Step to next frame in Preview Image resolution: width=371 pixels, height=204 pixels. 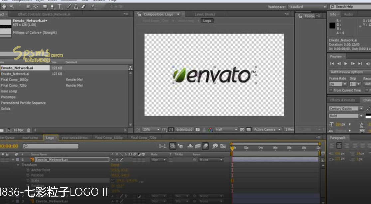coord(353,64)
